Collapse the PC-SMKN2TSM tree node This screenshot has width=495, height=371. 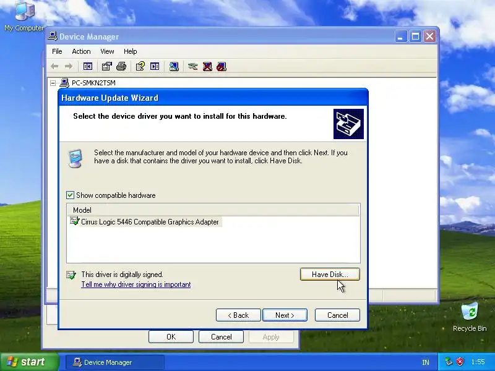click(x=53, y=83)
